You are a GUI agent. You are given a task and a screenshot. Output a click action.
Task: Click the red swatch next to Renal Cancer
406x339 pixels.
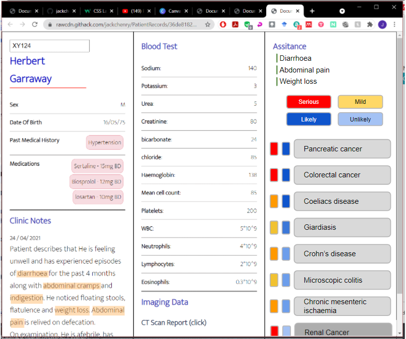tap(274, 331)
